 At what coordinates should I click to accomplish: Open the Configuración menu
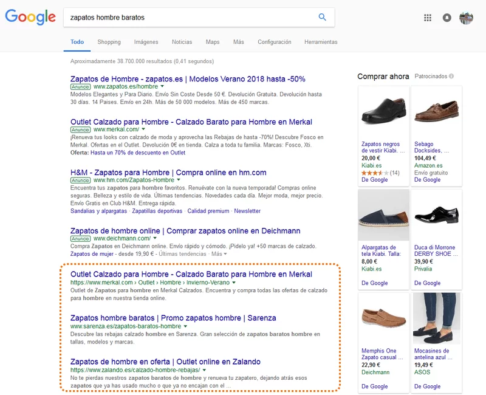[275, 42]
